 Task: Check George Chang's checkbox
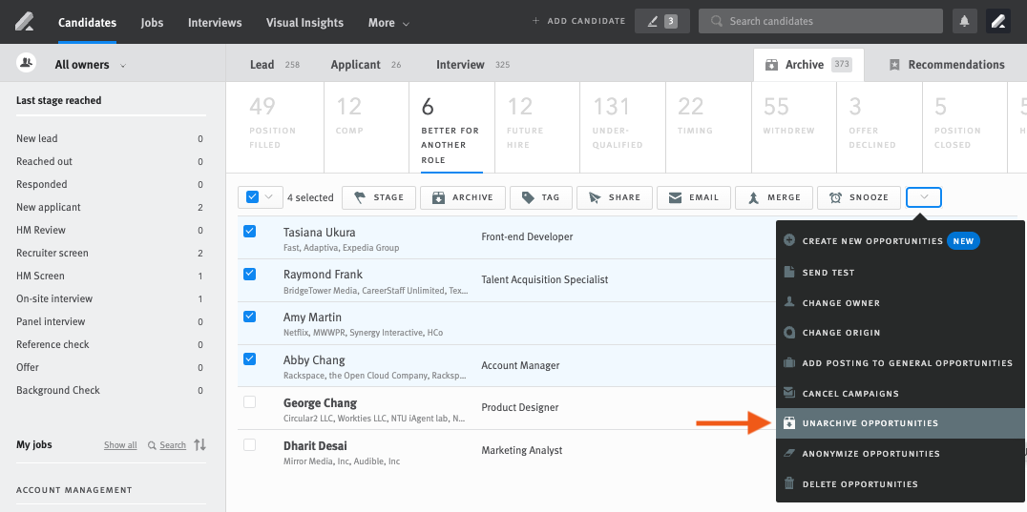pyautogui.click(x=249, y=402)
